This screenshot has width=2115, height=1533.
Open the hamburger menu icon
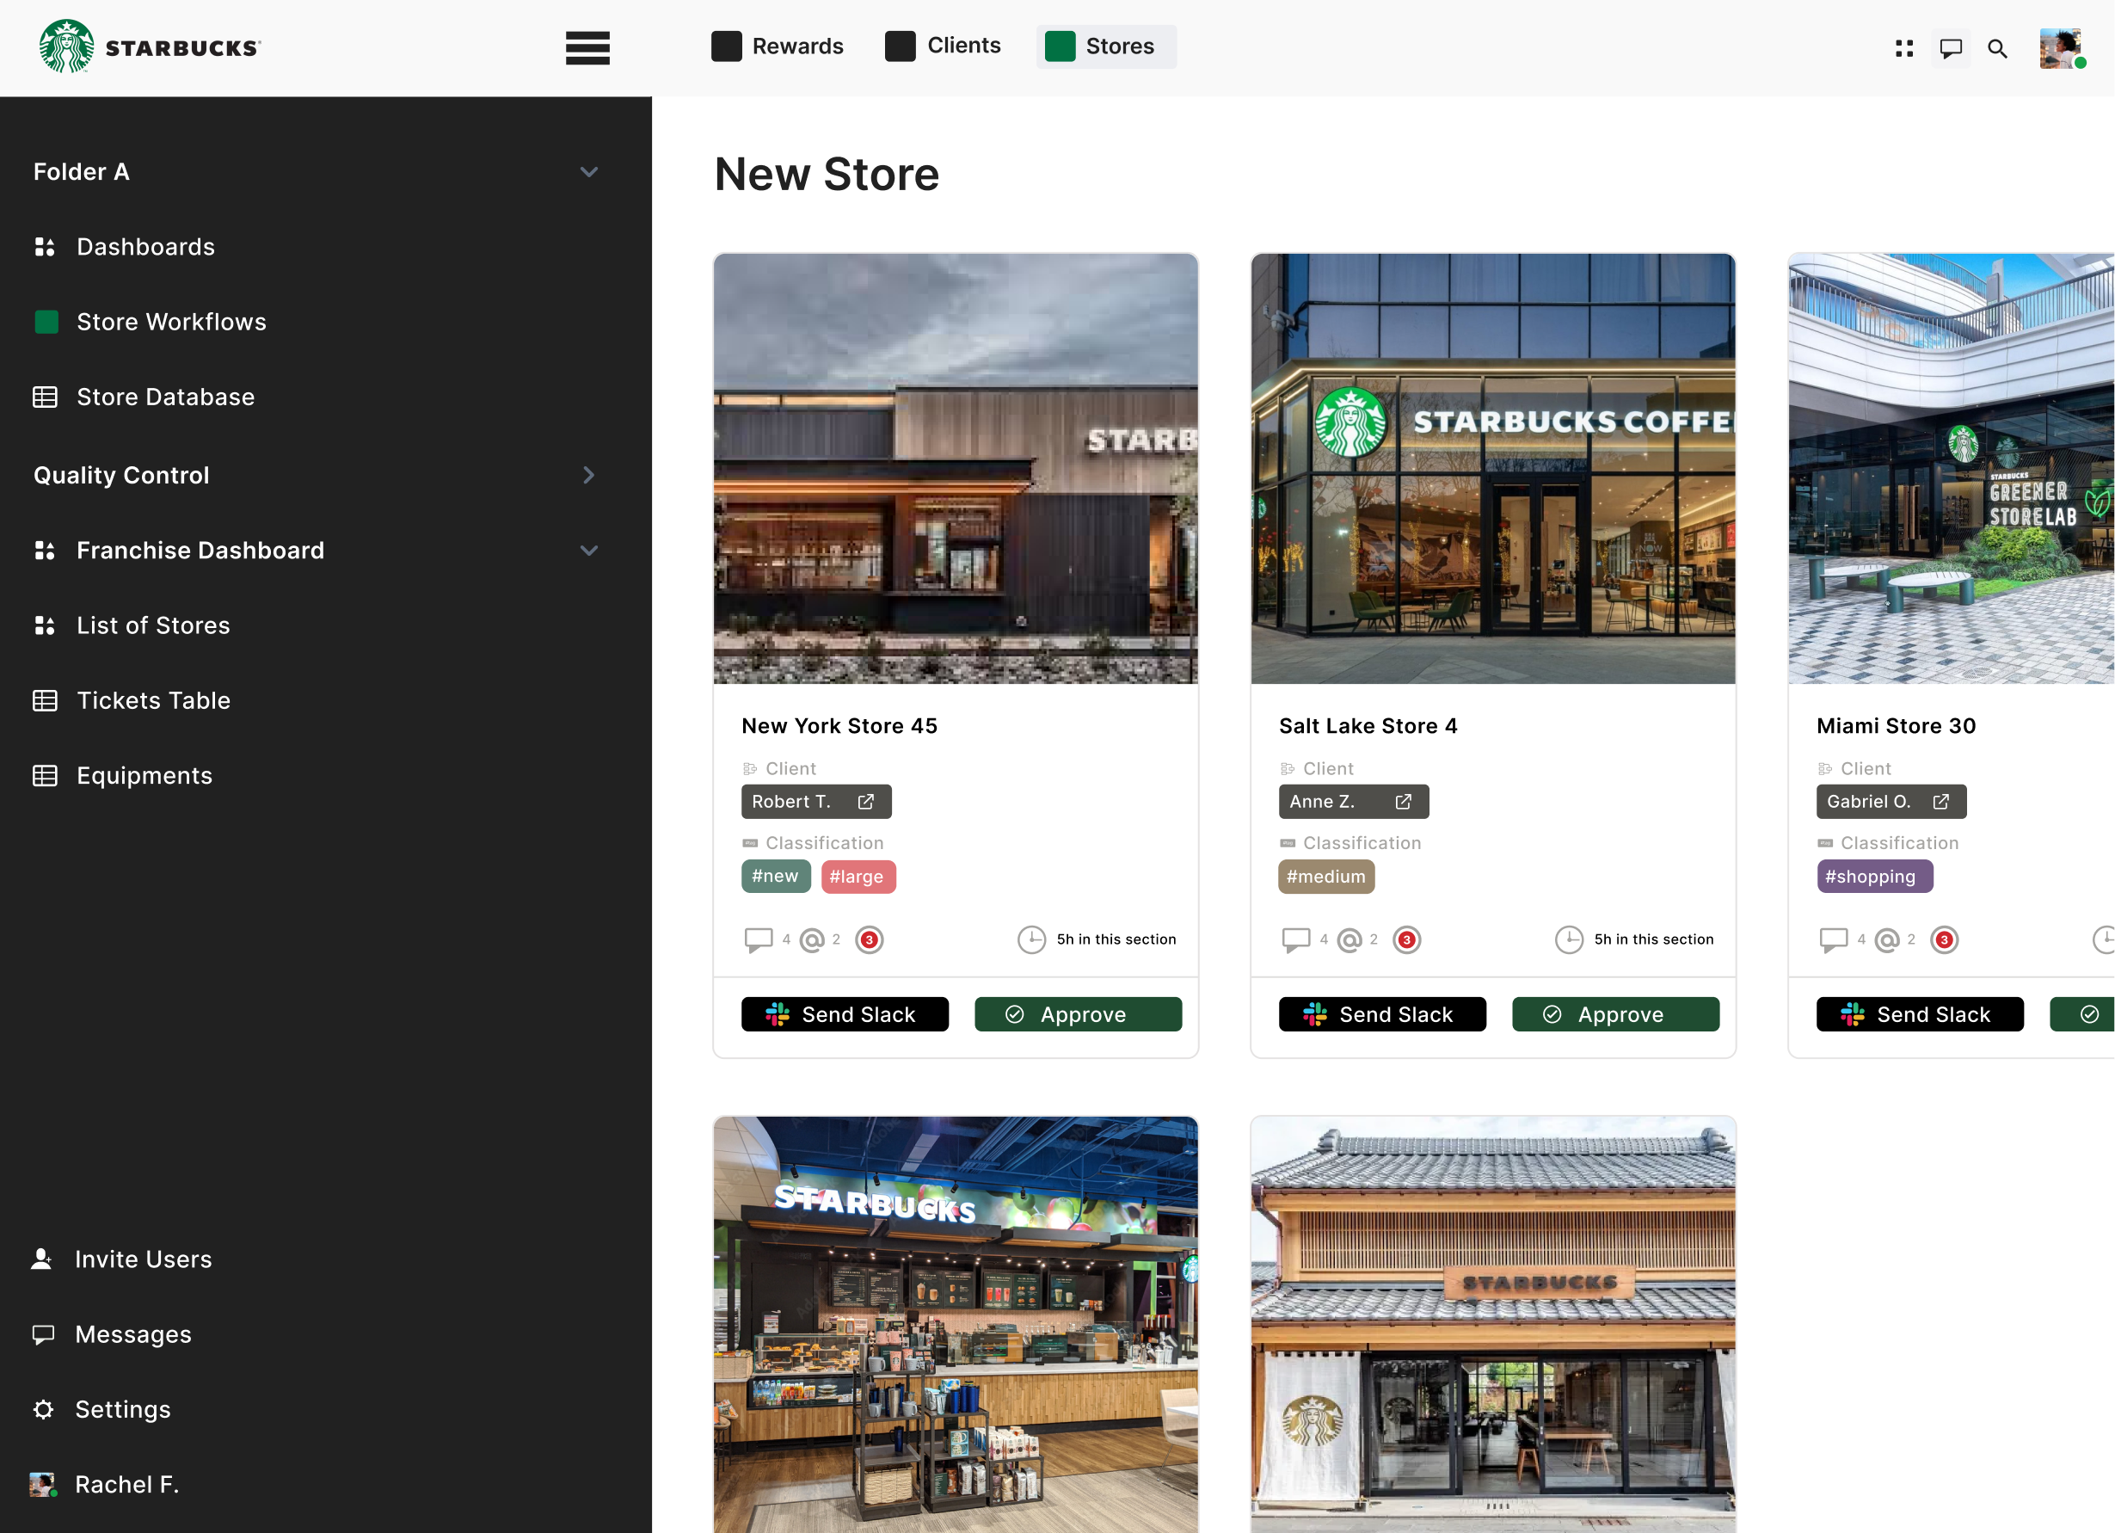pyautogui.click(x=587, y=47)
